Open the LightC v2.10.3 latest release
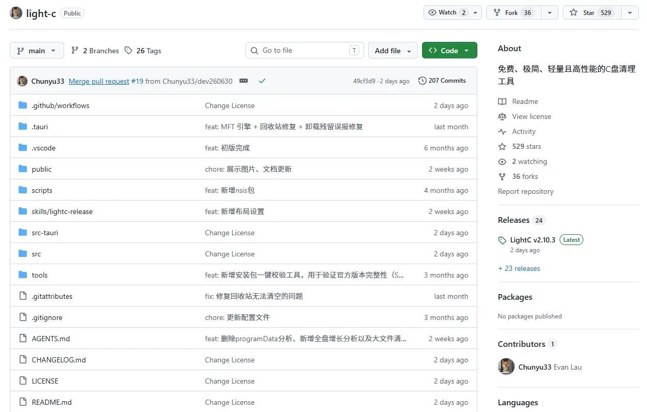Screen dimensions: 647x412 tap(533, 240)
